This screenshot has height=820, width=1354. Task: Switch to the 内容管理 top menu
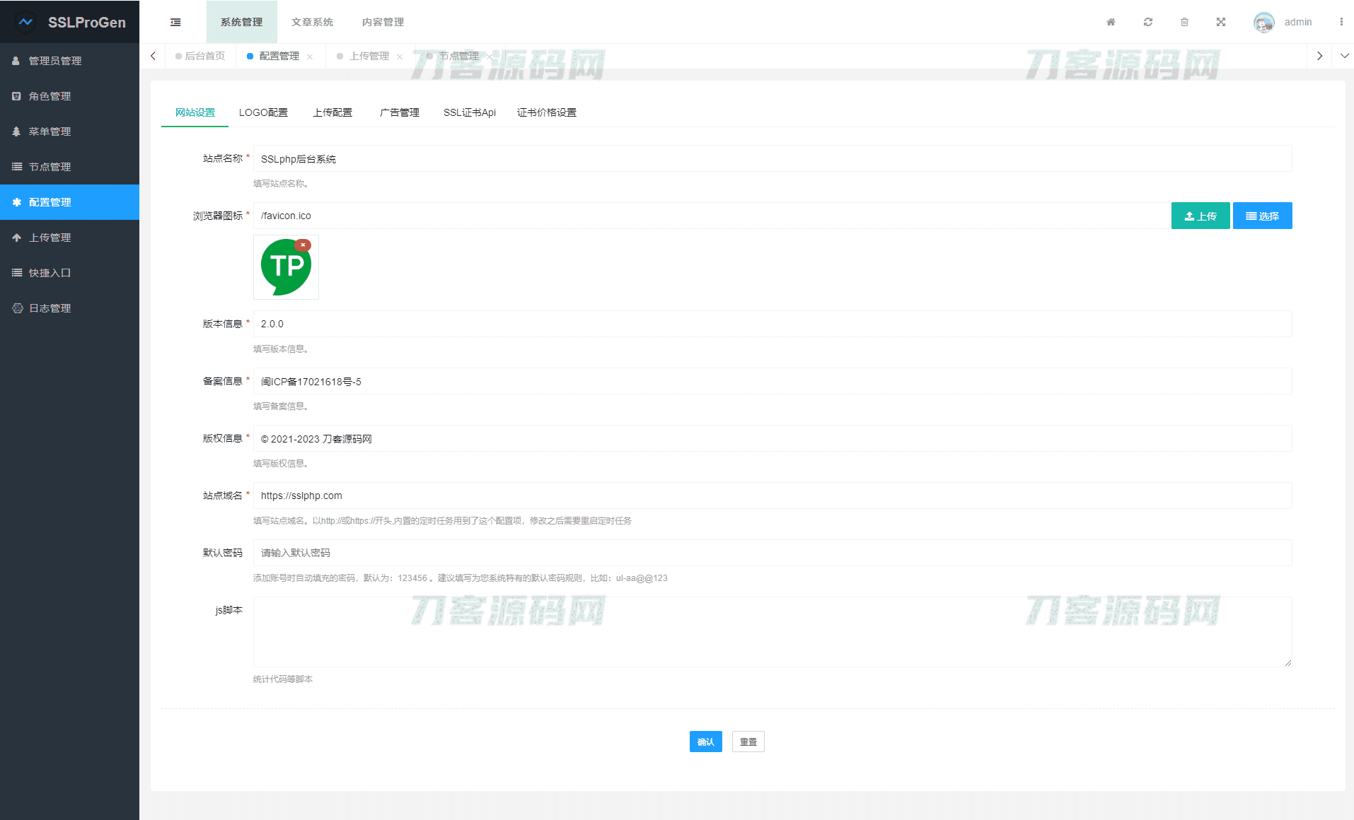pos(383,22)
